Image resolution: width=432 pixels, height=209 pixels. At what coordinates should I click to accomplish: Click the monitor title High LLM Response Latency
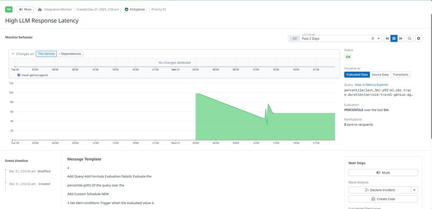pyautogui.click(x=42, y=21)
